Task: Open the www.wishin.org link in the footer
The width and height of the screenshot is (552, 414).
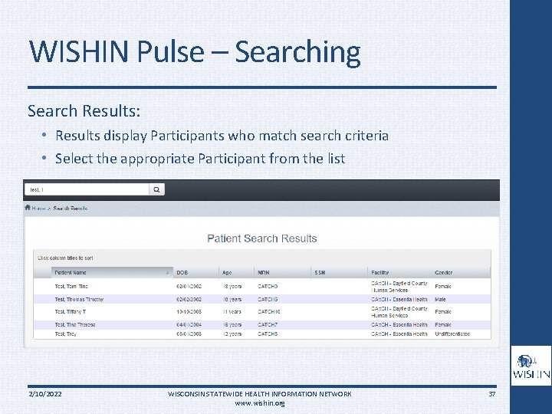Action: click(260, 403)
